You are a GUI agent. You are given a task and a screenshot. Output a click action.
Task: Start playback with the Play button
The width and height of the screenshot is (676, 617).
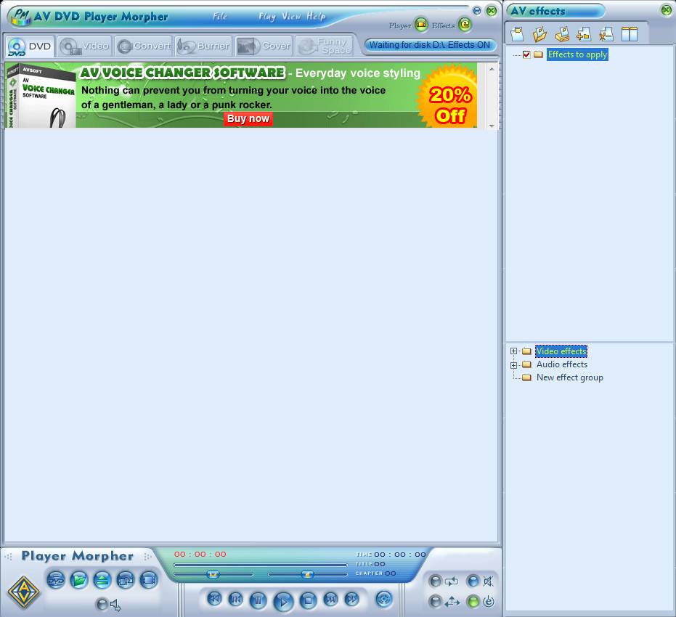283,601
